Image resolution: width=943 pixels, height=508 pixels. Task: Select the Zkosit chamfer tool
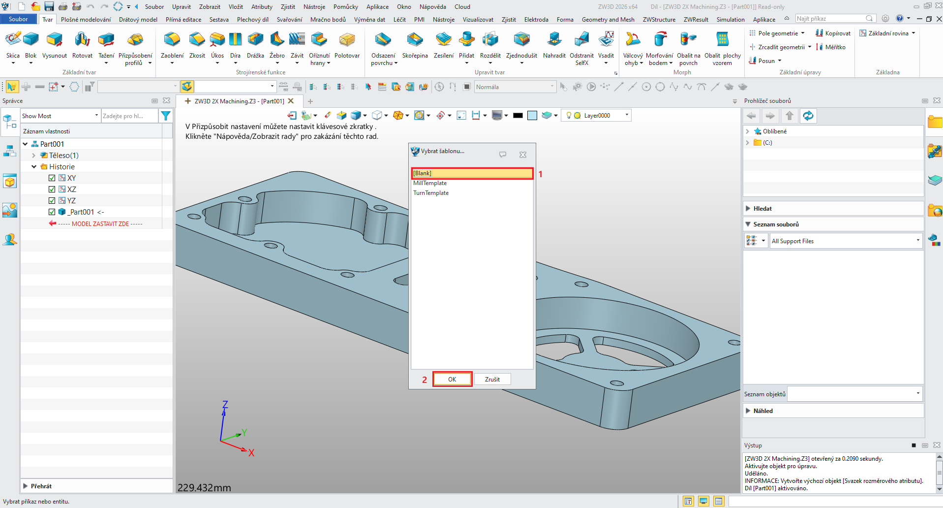click(197, 45)
